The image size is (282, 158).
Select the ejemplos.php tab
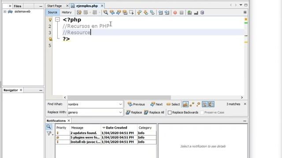87,6
